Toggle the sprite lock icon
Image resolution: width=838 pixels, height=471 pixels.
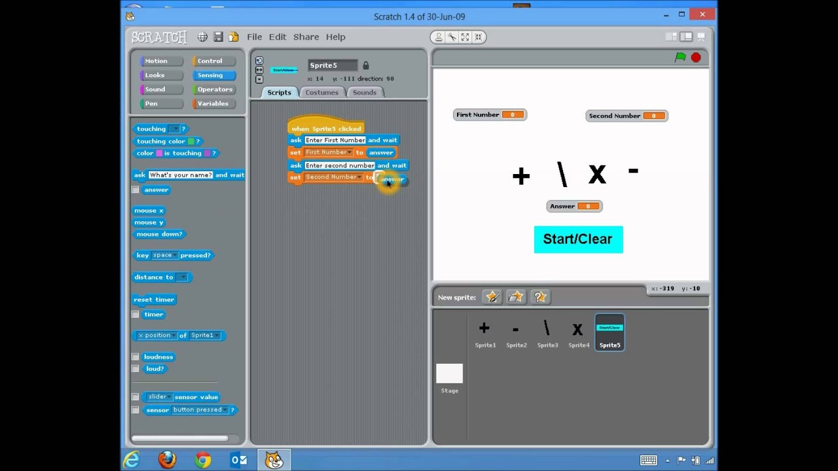(366, 65)
